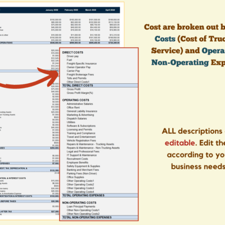The width and height of the screenshot is (225, 225).
Task: Click the Other Non-Operating Costs1 label
Action: click(83, 210)
